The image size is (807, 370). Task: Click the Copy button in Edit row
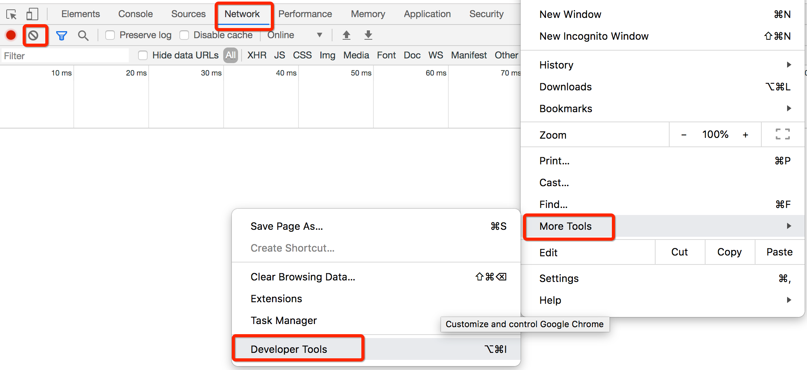729,252
